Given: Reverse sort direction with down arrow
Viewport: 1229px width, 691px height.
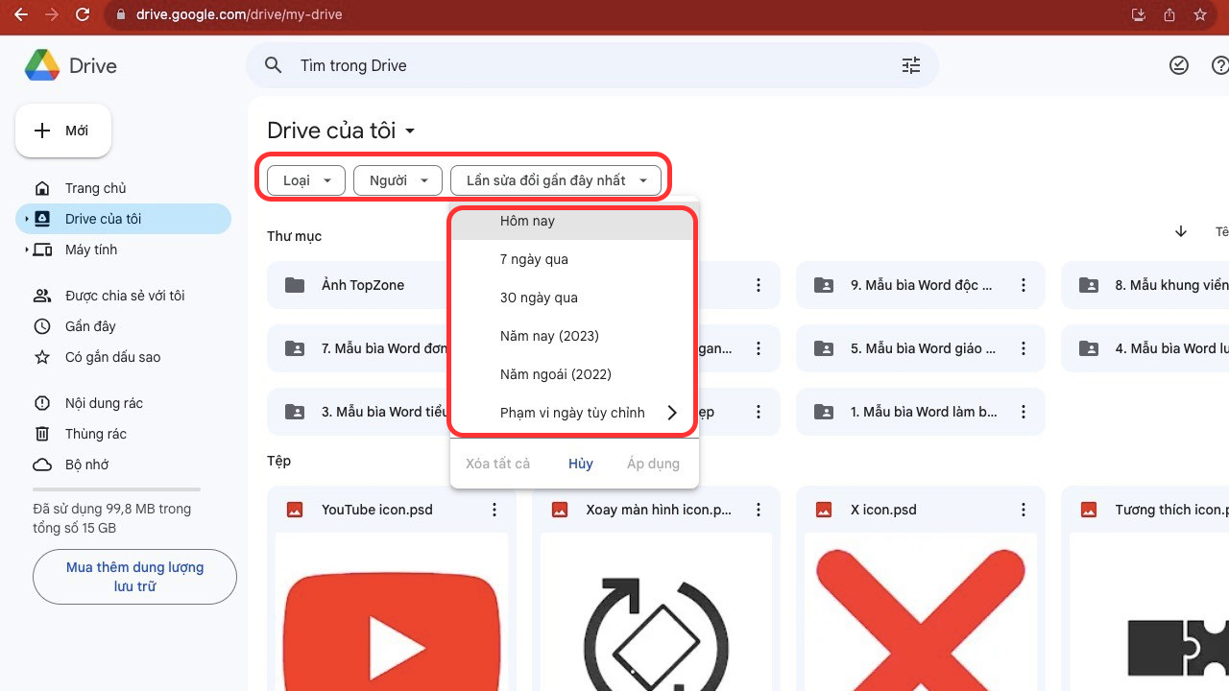Looking at the screenshot, I should tap(1181, 231).
